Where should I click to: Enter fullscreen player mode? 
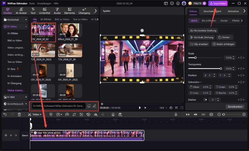(182, 108)
